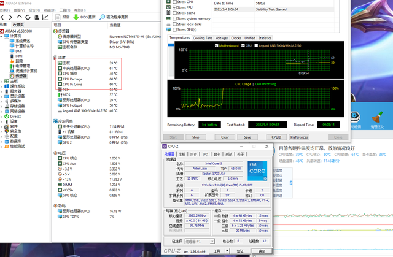The image size is (393, 257).
Task: Open Preferences in stability test
Action: 299,137
